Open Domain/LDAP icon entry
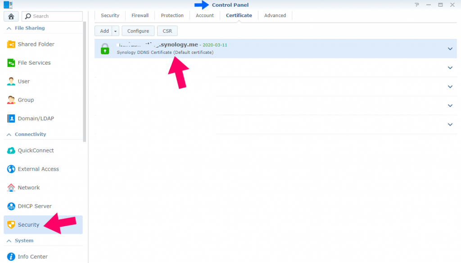461x263 pixels. pyautogui.click(x=11, y=118)
